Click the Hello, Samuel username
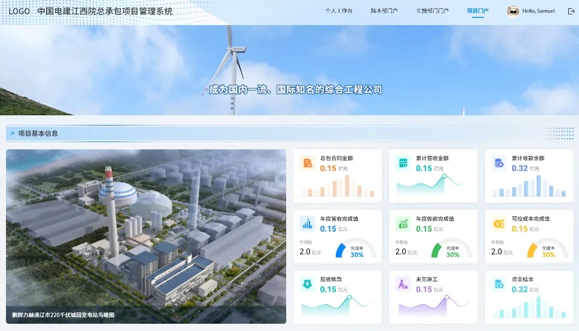The width and height of the screenshot is (579, 331). 538,11
